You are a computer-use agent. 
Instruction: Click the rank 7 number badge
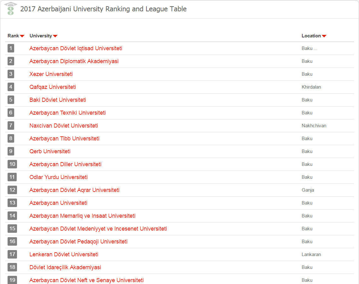(11, 126)
